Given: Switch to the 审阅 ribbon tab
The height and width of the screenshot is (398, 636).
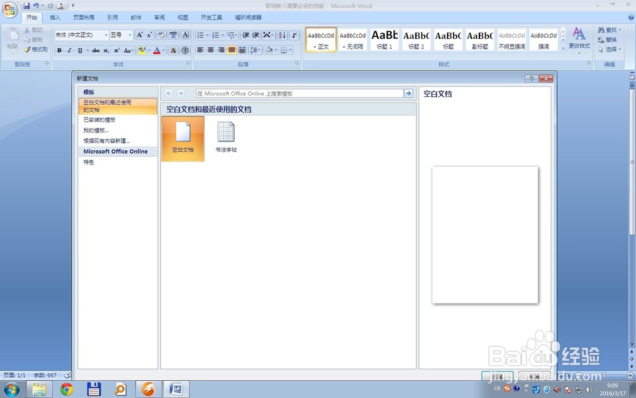Looking at the screenshot, I should (160, 17).
